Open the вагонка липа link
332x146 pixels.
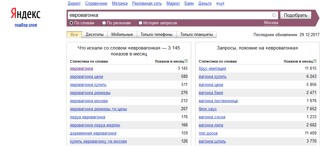click(211, 125)
